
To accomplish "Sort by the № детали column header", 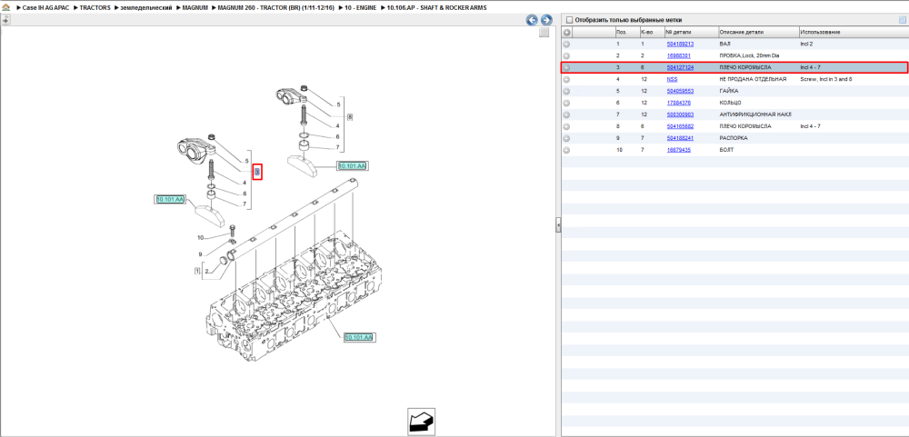I will click(691, 33).
